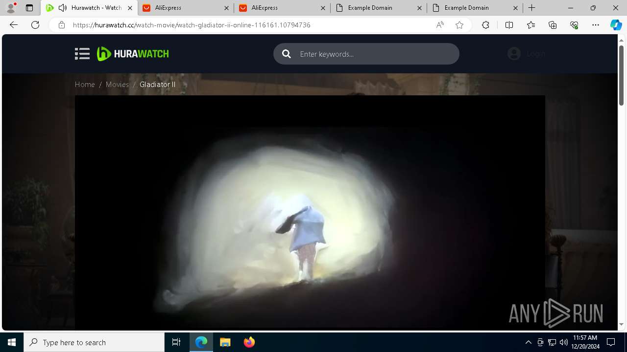Open a new tab with plus button

click(532, 8)
